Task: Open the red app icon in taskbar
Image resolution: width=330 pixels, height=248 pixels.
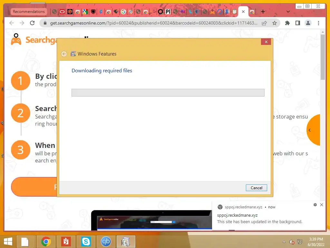Action: tap(66, 242)
